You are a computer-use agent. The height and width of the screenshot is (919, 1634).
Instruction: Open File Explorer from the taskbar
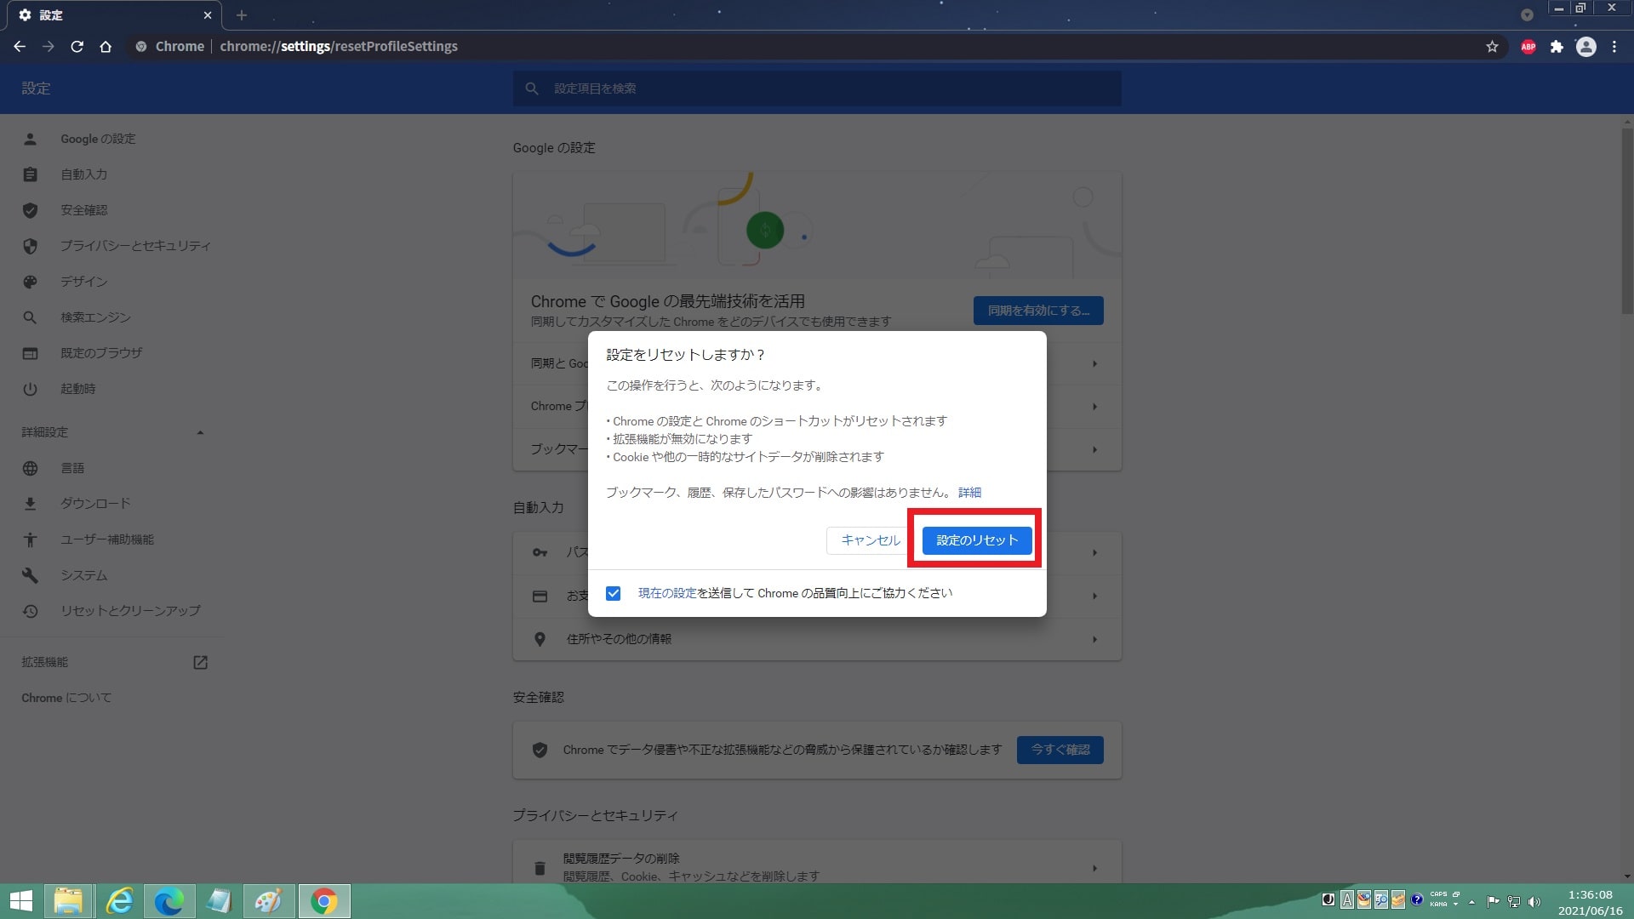[69, 901]
